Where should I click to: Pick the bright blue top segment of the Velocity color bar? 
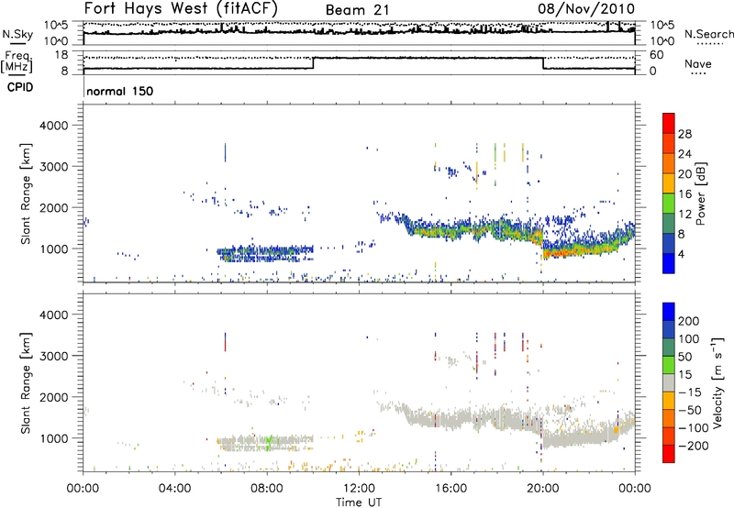click(669, 312)
